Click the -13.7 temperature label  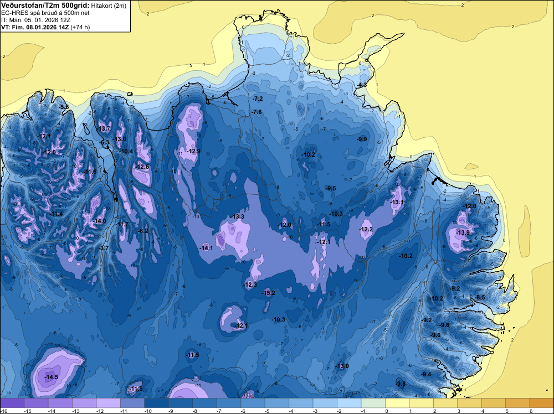[104, 128]
